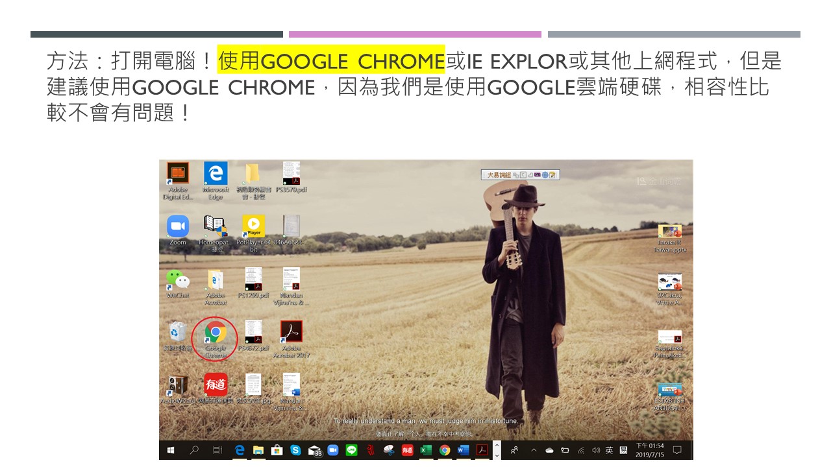Show hidden system tray icons chevron

(534, 450)
